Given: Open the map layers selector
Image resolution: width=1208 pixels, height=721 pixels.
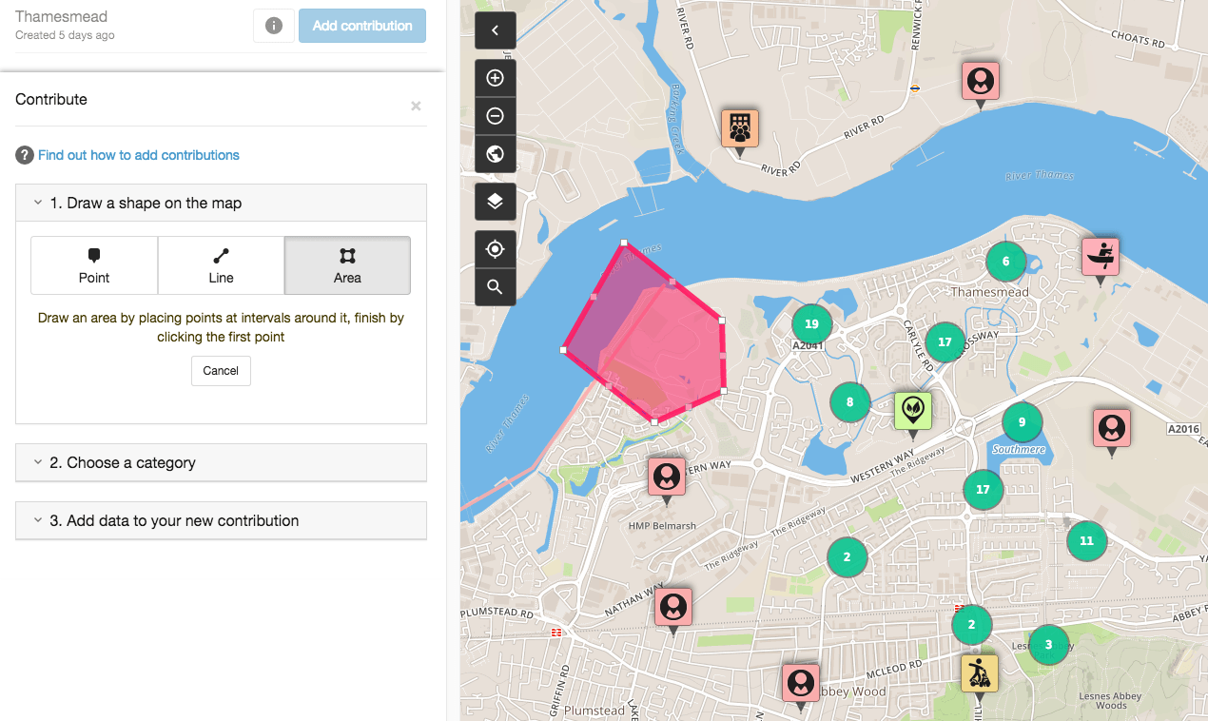Looking at the screenshot, I should pos(495,202).
